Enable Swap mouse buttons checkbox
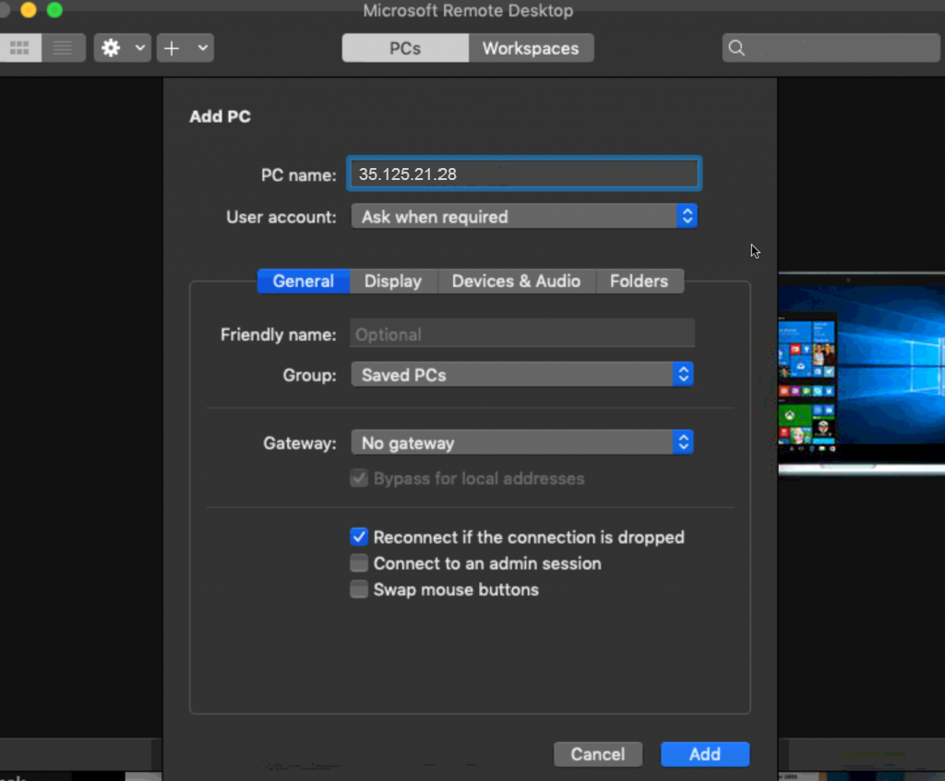945x781 pixels. pyautogui.click(x=359, y=590)
